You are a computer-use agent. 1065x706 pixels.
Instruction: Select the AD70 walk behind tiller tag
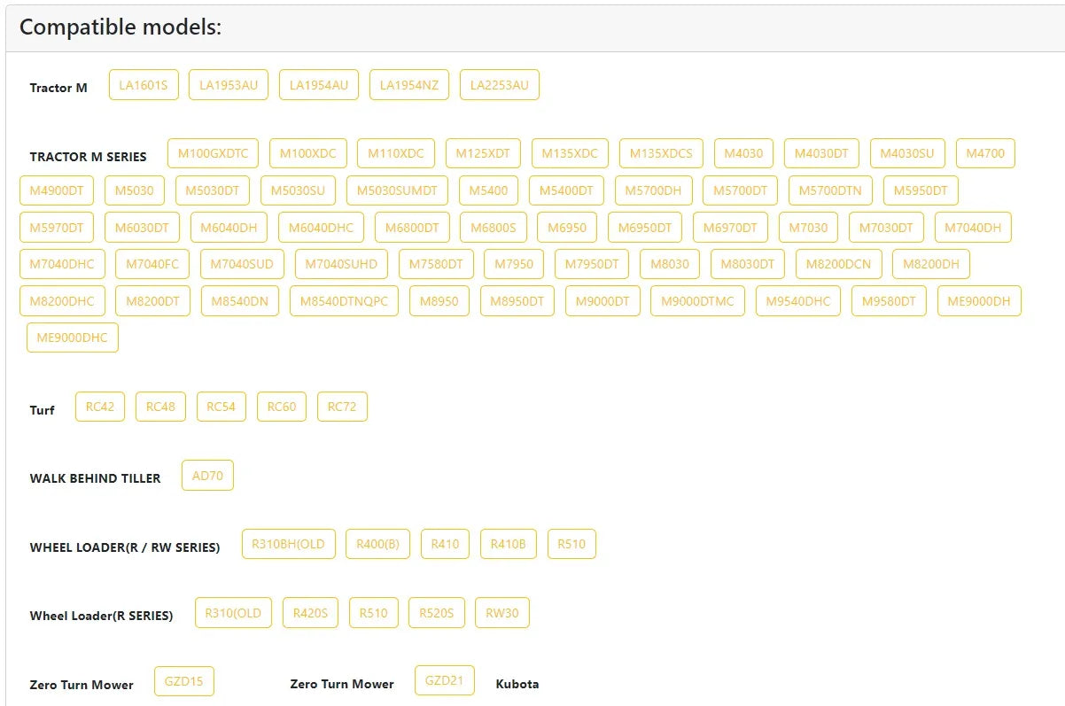point(207,476)
